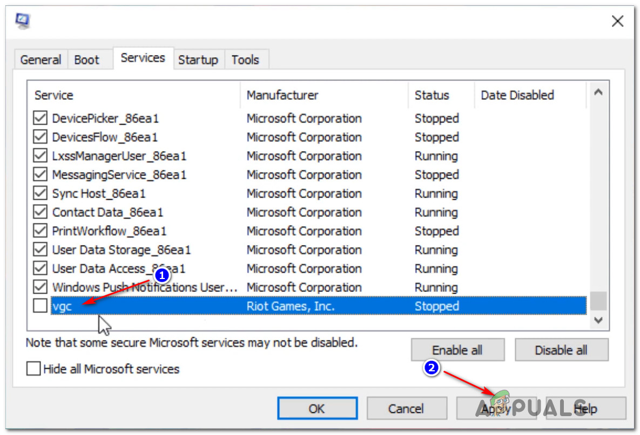Screen dimensions: 640x435
Task: Uncheck the MessagingService_86ea1 service
Action: [40, 174]
